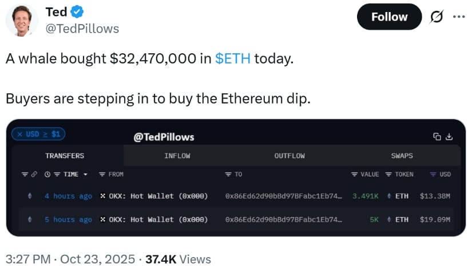472x268 pixels.
Task: Switch to the INFLOW tab
Action: 177,156
